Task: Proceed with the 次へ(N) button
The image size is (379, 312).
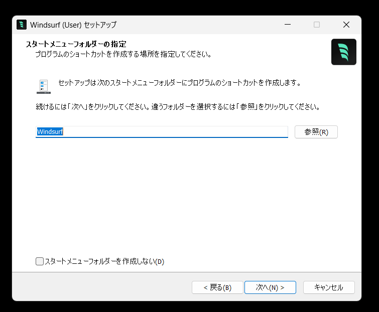Action: [x=270, y=287]
